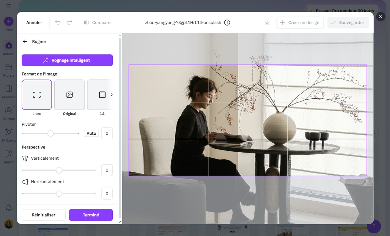Image resolution: width=390 pixels, height=236 pixels.
Task: Click the rotation angle input field
Action: (x=107, y=133)
